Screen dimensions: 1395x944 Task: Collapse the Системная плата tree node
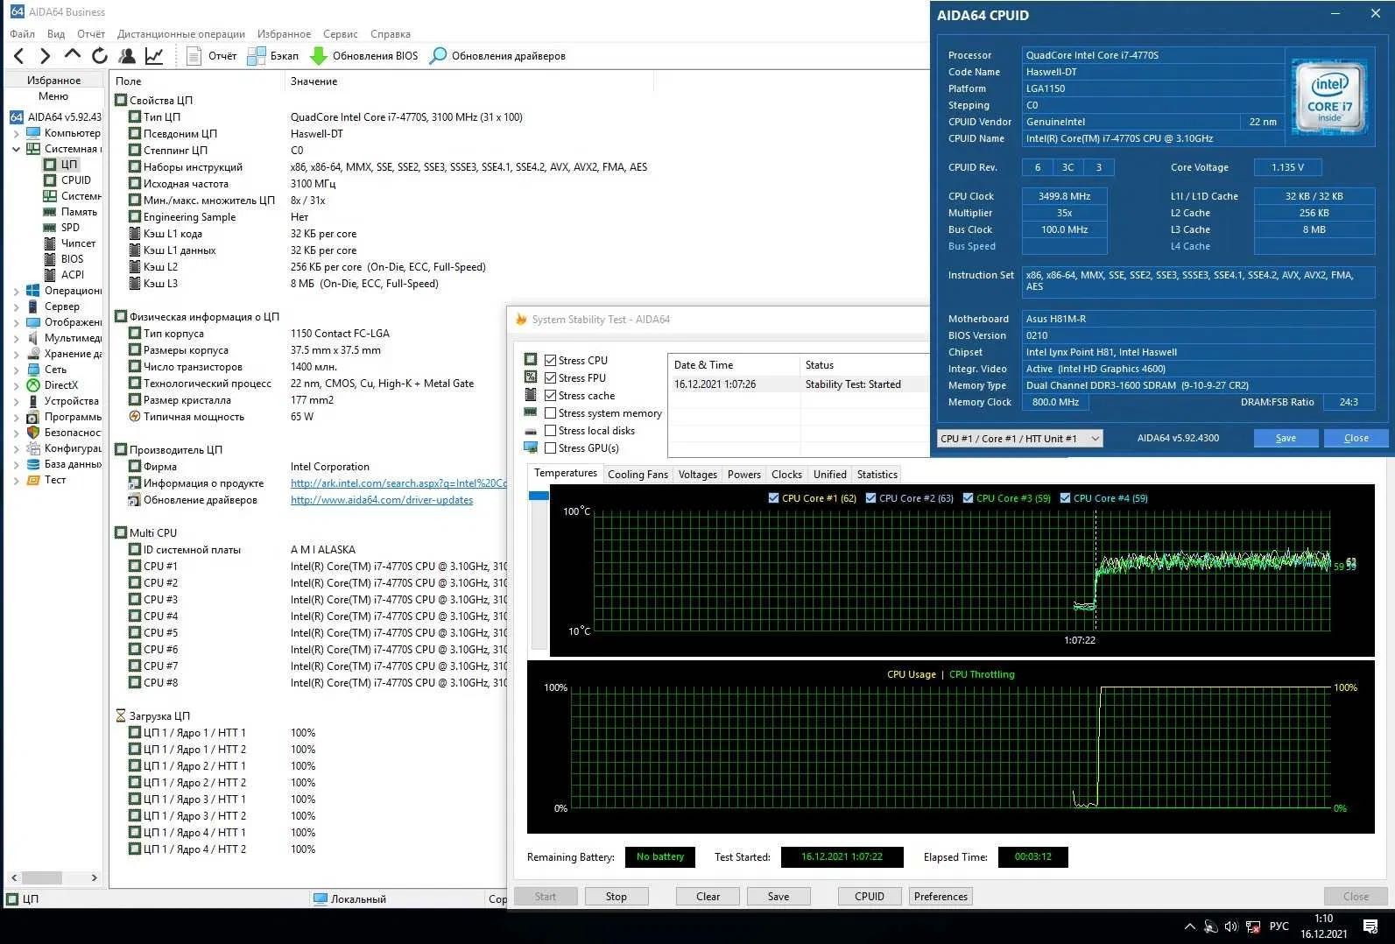[x=16, y=149]
